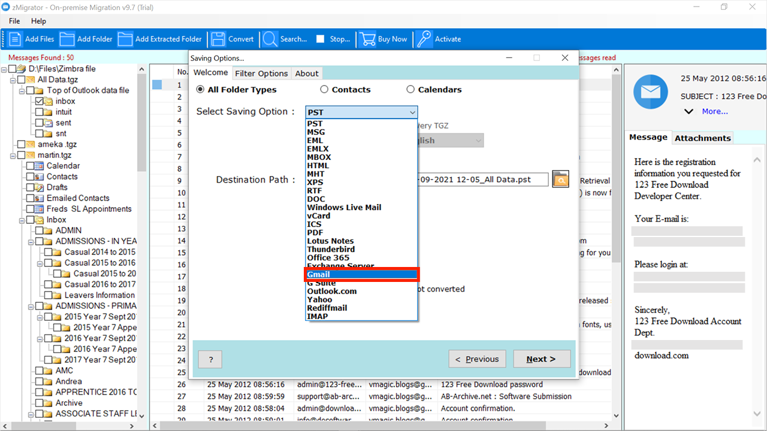This screenshot has height=431, width=767.
Task: Check the All Data.tgz checkbox
Action: [x=22, y=80]
